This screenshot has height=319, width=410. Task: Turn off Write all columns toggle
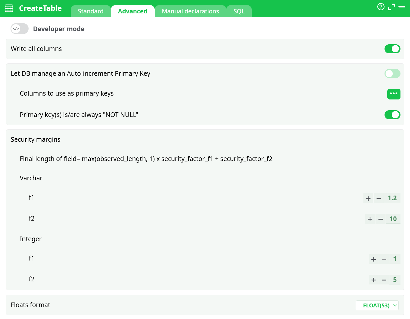tap(392, 49)
